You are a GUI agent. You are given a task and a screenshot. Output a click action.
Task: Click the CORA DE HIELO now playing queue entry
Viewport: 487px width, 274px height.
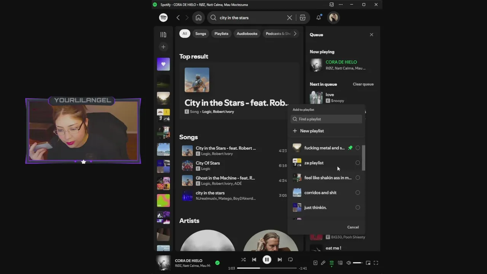pos(342,65)
